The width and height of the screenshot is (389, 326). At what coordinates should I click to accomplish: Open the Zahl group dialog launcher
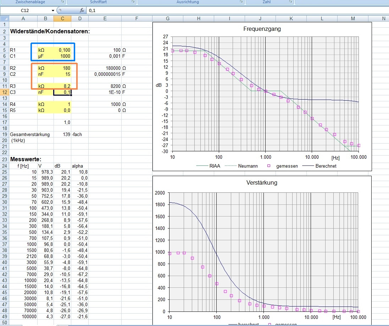click(290, 2)
